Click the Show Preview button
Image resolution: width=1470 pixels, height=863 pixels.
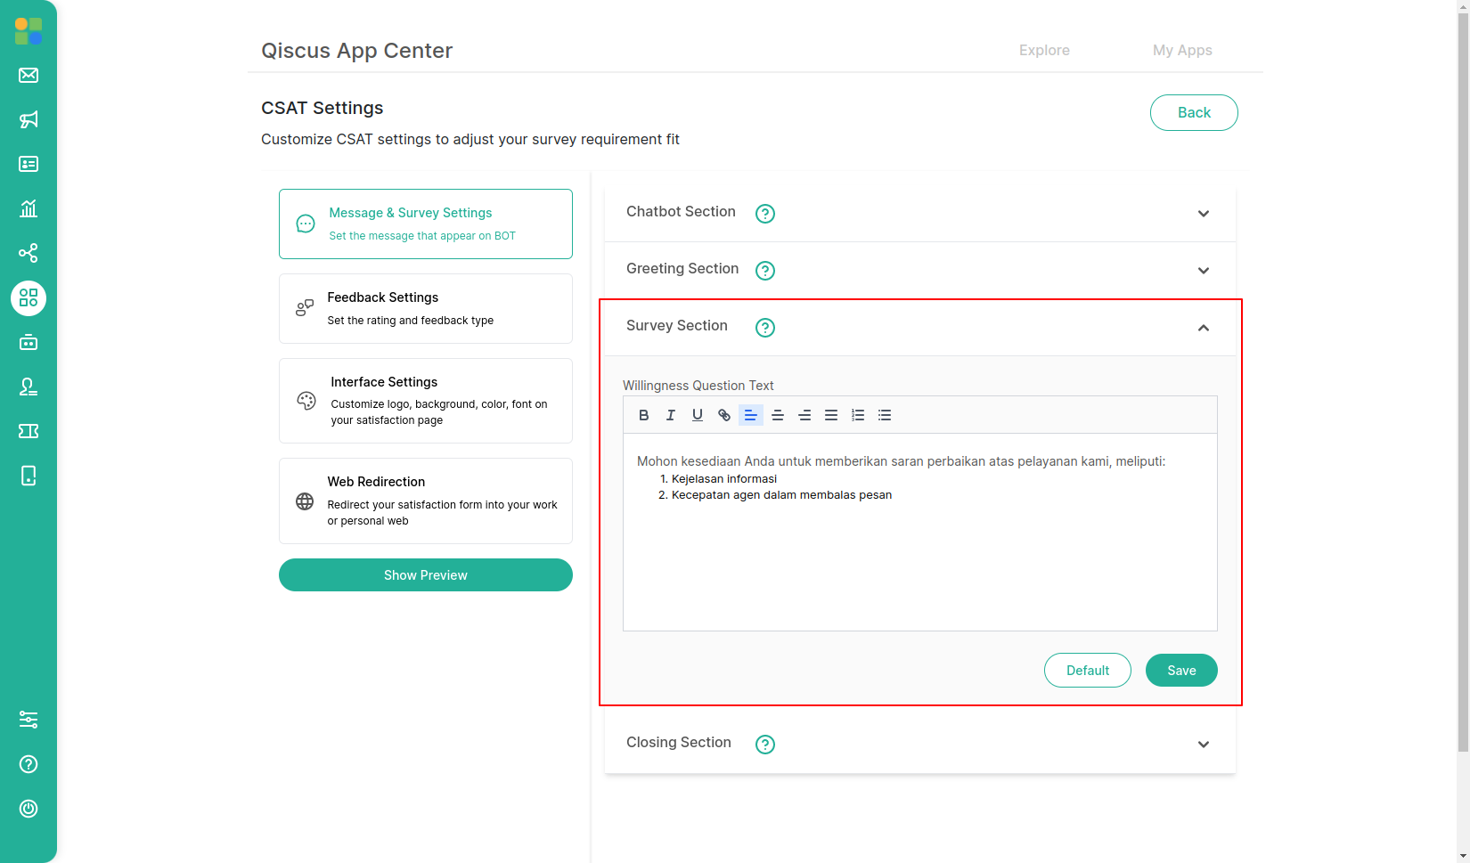point(426,575)
